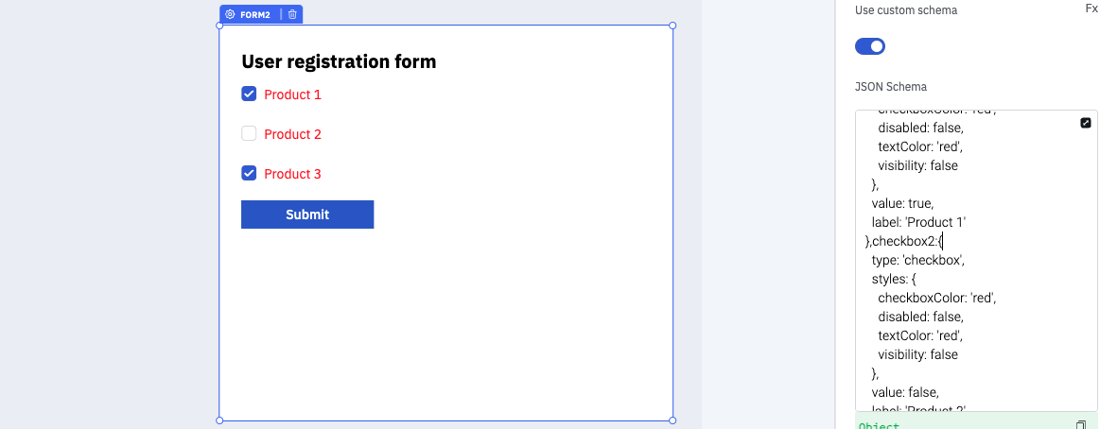Click the bottom-left resize handle of the form
Screen dimensions: 1117x429
click(x=220, y=420)
